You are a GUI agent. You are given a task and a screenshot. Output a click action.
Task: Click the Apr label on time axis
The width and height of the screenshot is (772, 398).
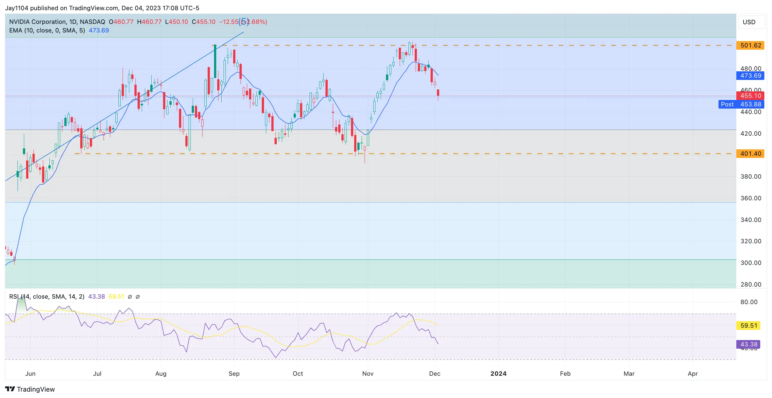(693, 373)
